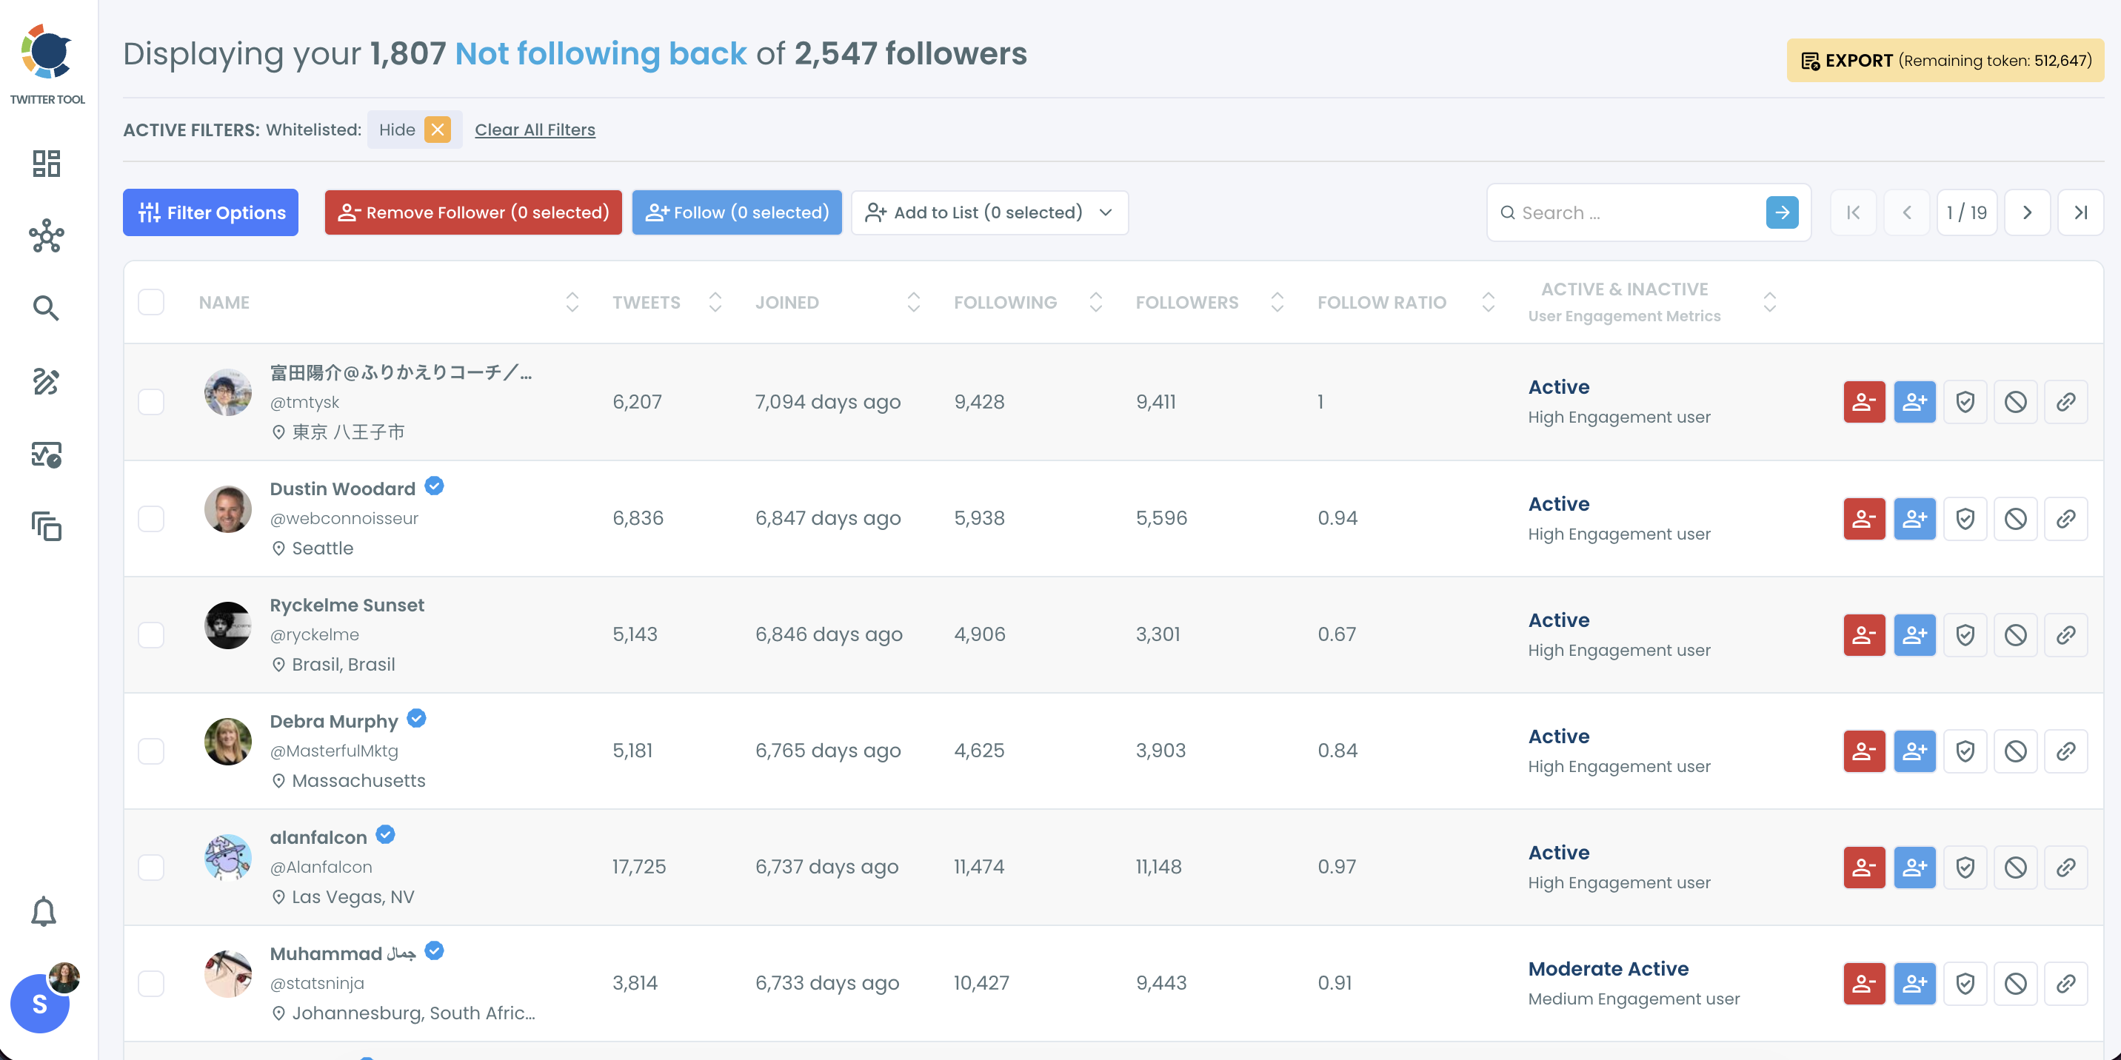Image resolution: width=2121 pixels, height=1060 pixels.
Task: Follow @tmtysk with blue icon
Action: 1914,402
